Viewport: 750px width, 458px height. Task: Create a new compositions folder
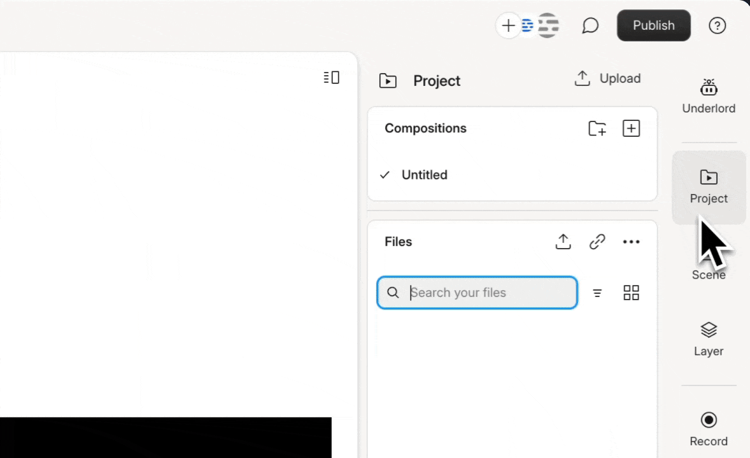click(x=597, y=128)
